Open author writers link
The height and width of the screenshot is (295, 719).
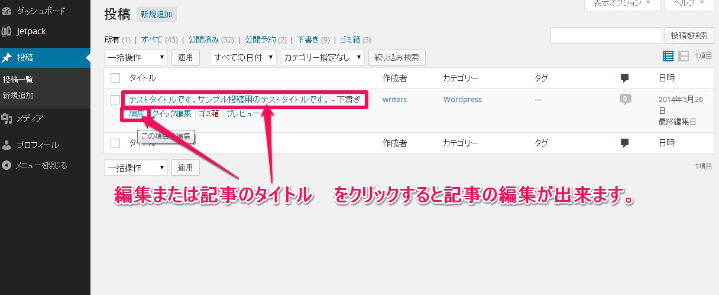coord(394,100)
